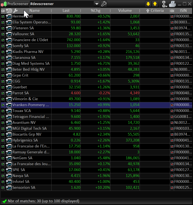
Task: Click the Nbr of matches status text
Action: tap(44, 201)
